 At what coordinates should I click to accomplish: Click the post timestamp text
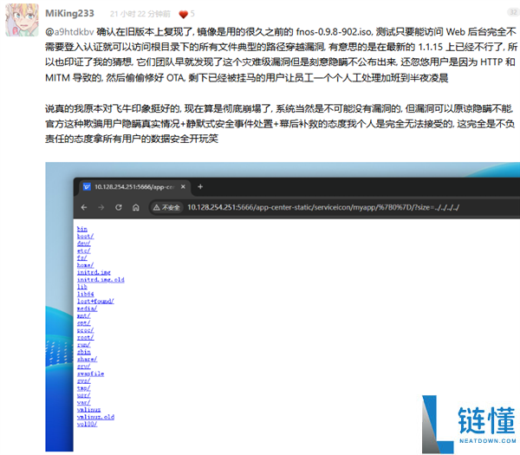pyautogui.click(x=140, y=14)
